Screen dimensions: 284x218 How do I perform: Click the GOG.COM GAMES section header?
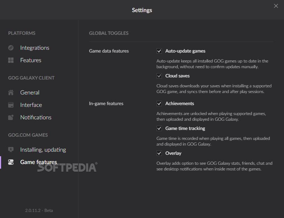point(28,135)
